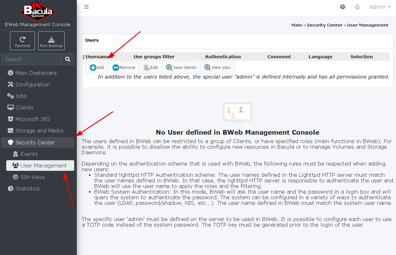Viewport: 396px width, 255px height.
Task: Sort by Language column header
Action: point(320,57)
